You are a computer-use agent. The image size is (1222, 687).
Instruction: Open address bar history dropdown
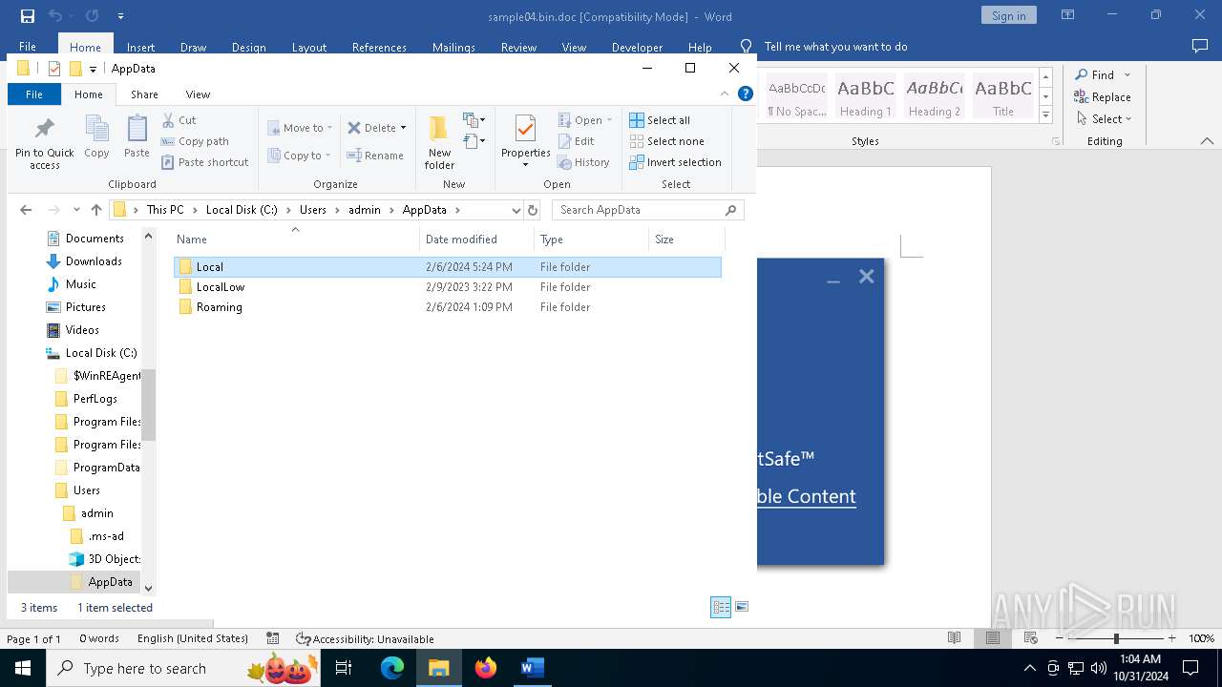(x=516, y=210)
